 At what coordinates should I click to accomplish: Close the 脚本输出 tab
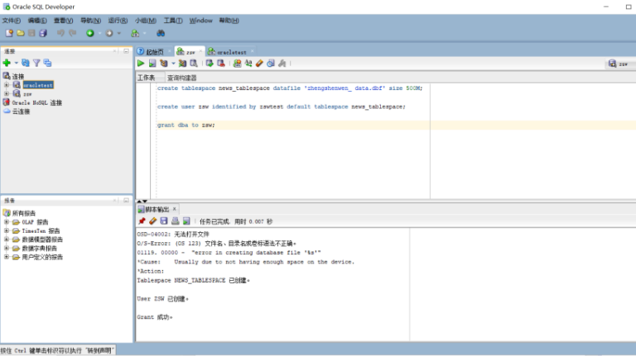[175, 209]
